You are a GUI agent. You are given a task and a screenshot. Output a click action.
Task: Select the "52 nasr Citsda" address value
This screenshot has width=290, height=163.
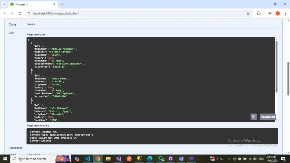(x=60, y=52)
